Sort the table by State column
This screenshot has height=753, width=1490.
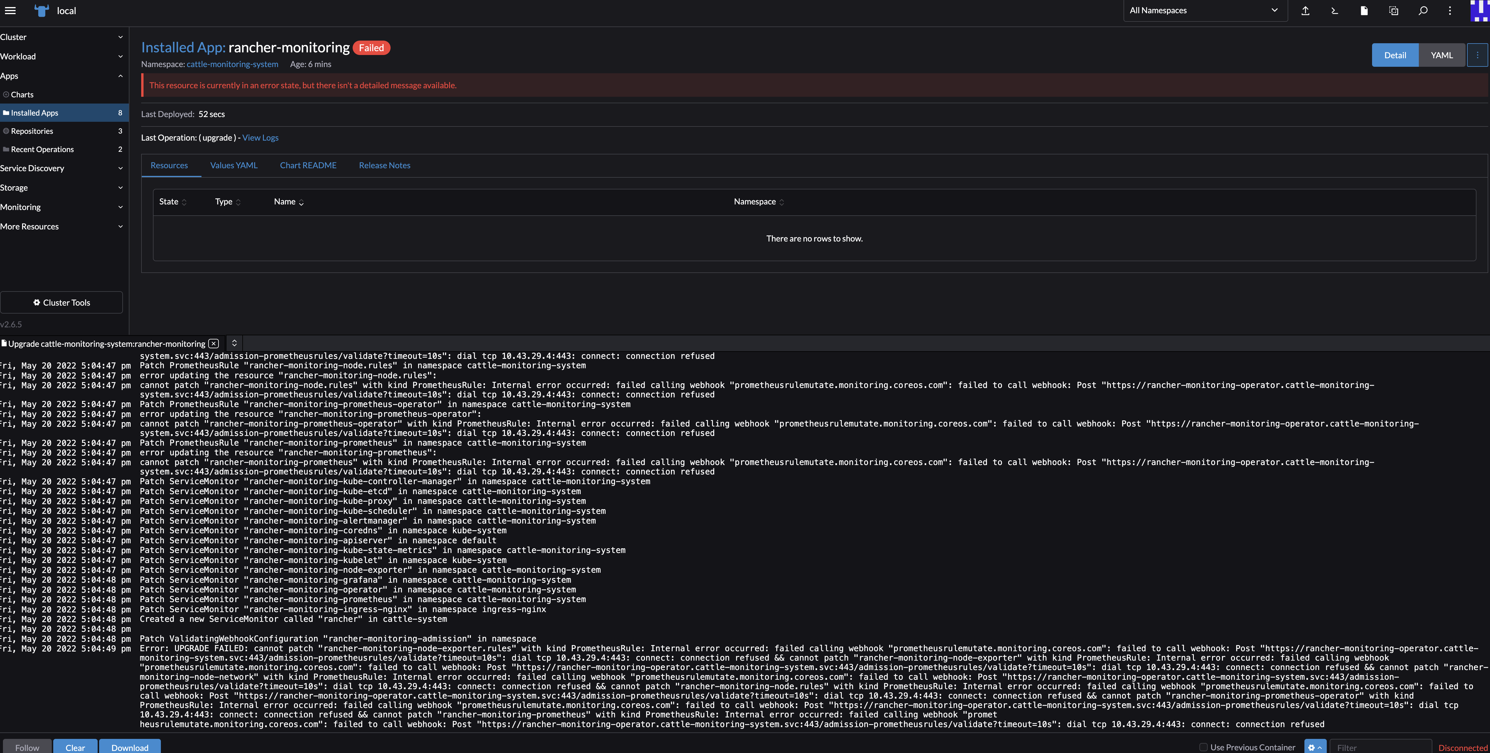pyautogui.click(x=172, y=201)
